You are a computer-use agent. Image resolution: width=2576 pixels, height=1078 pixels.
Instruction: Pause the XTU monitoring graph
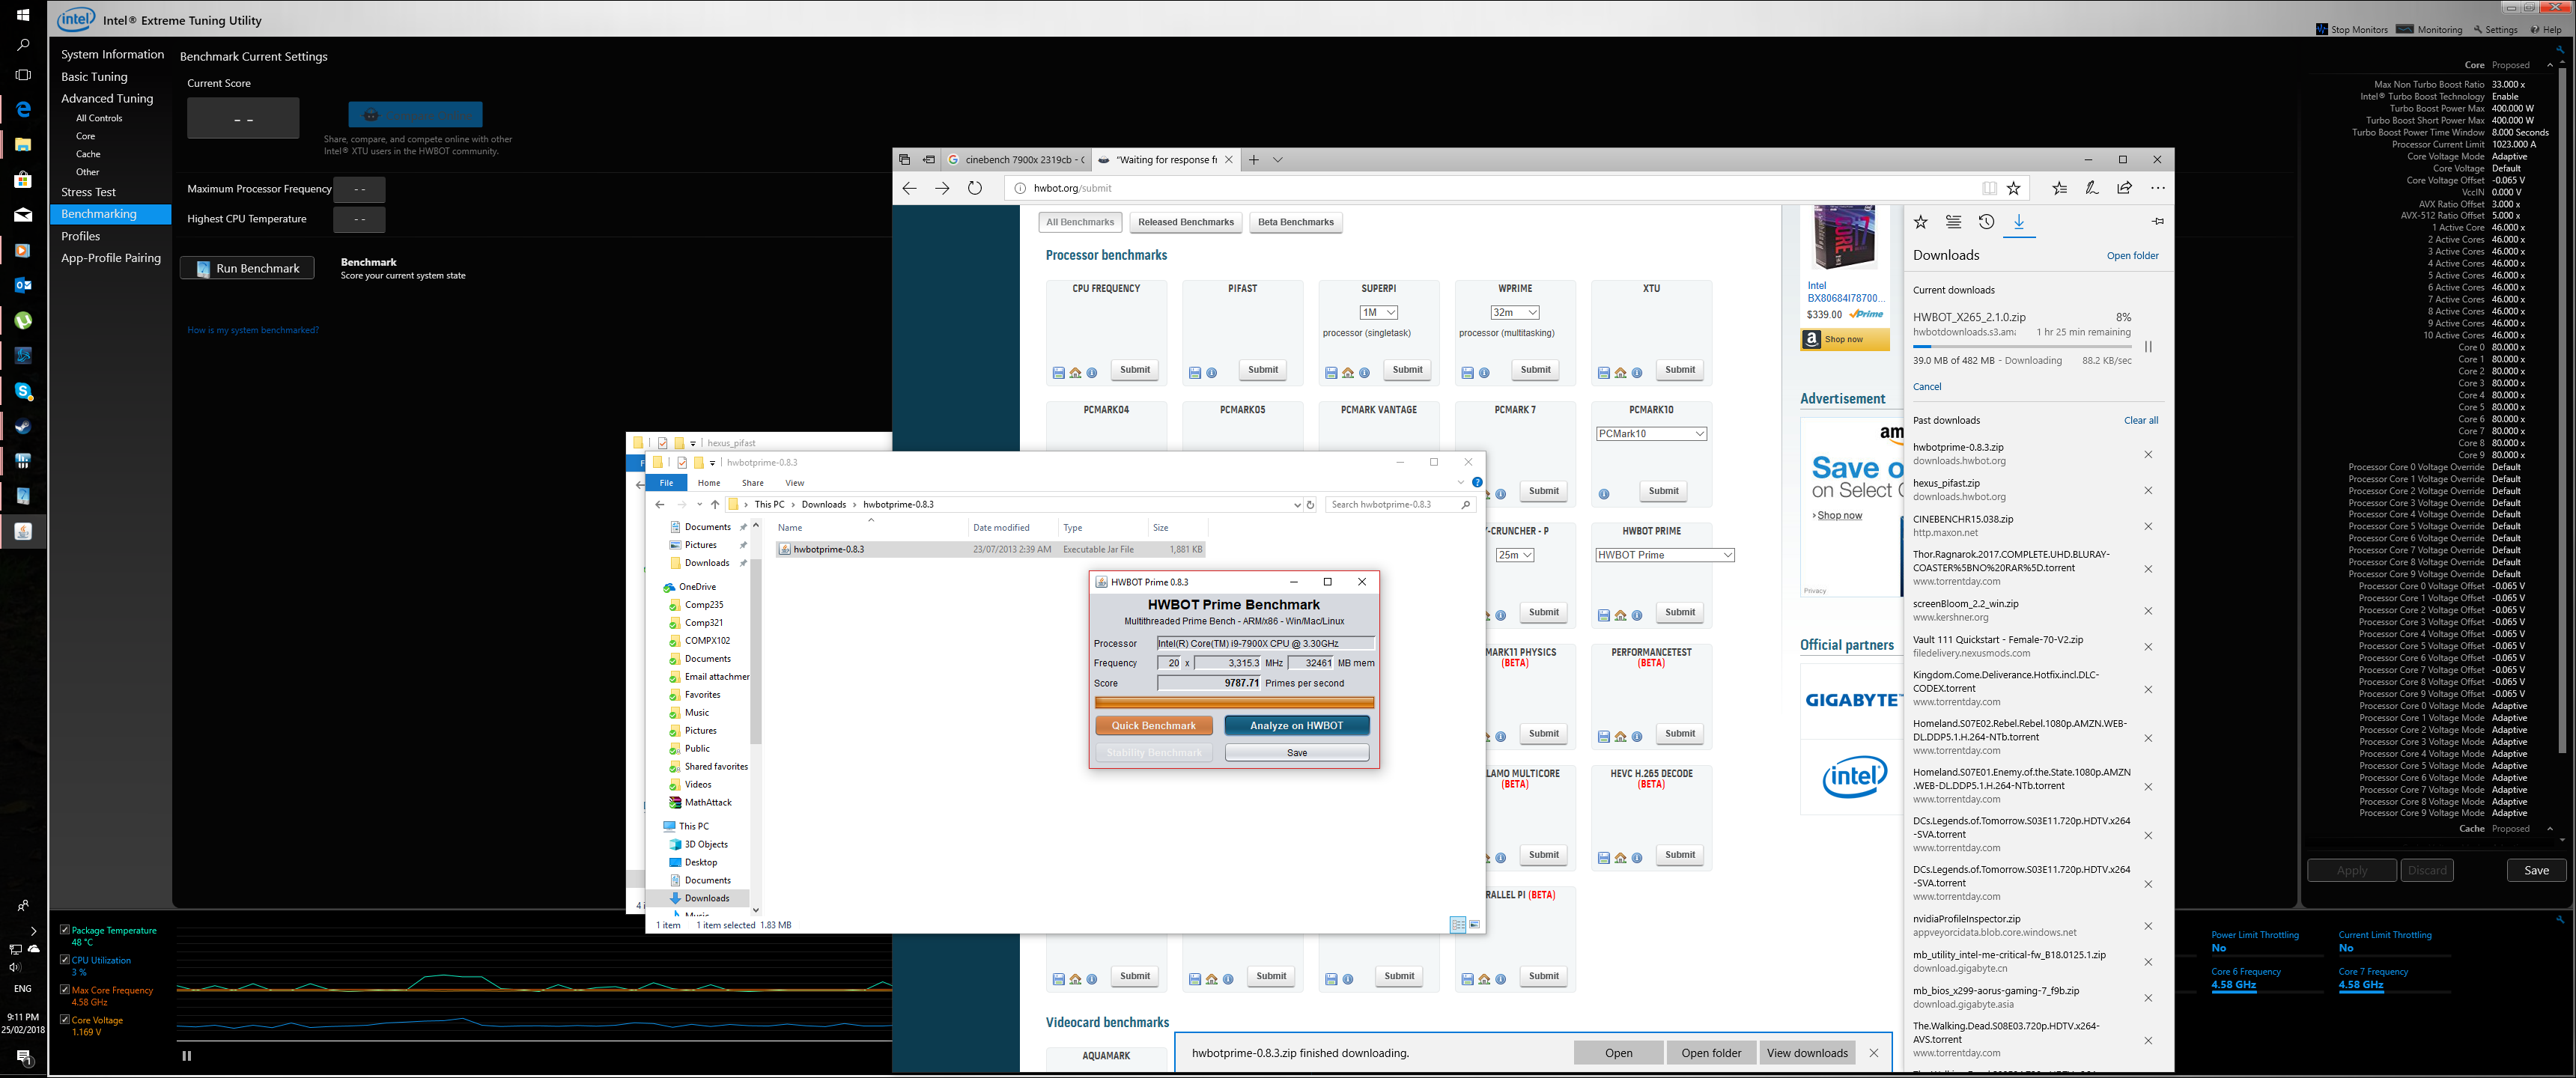click(x=186, y=1056)
